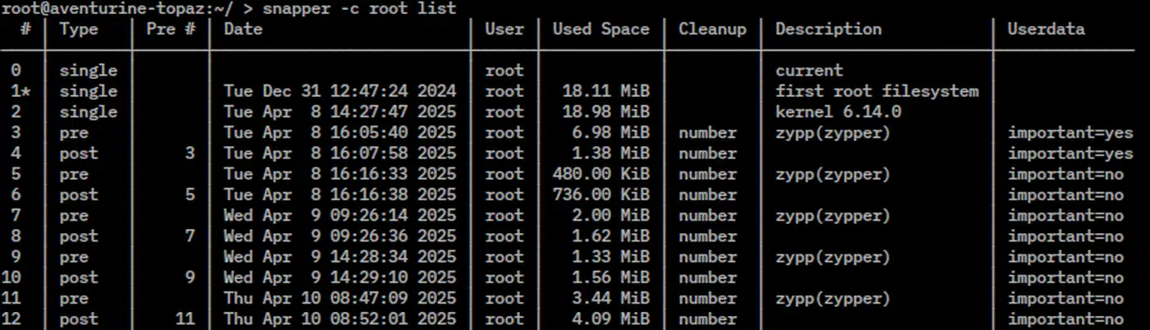Click the 480.00 KiB used space value

pyautogui.click(x=601, y=174)
